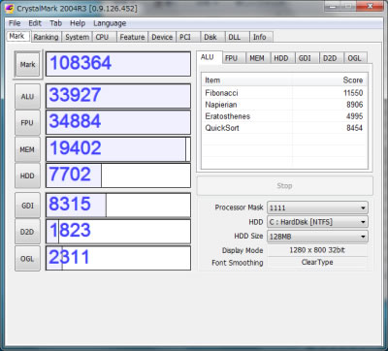Viewport: 388px width, 351px height.
Task: Click the CrystalMark title bar app icon
Action: (9, 8)
